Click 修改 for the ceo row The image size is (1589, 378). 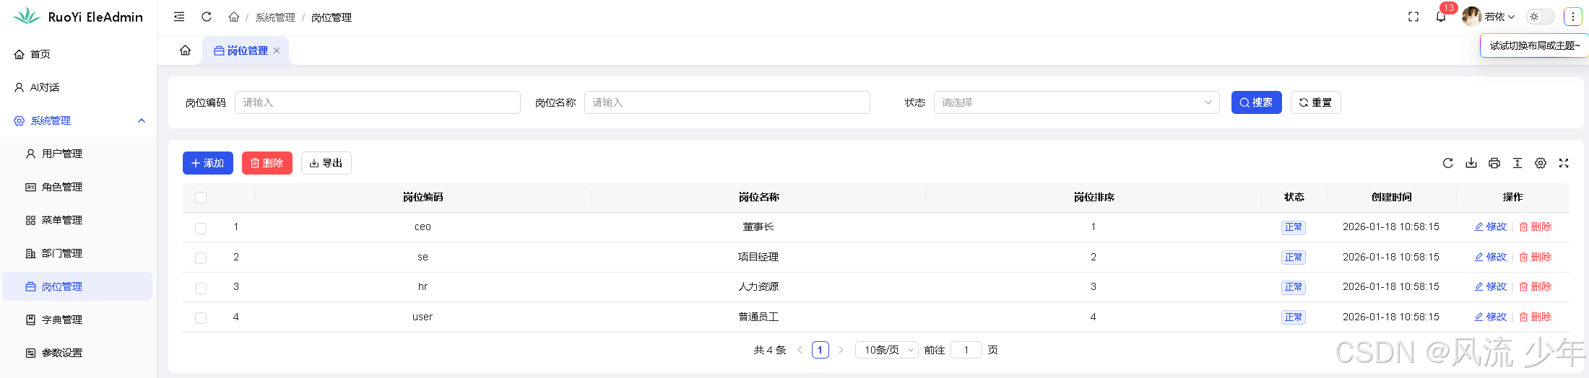point(1491,227)
